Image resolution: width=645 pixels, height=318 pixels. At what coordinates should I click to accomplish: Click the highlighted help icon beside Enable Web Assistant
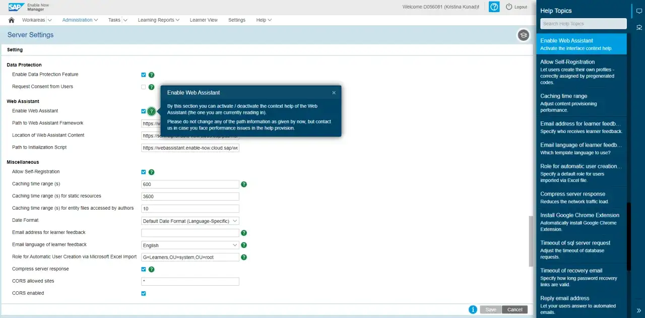click(151, 111)
